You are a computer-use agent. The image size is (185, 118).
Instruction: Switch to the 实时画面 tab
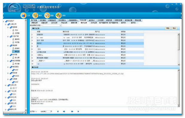pyautogui.click(x=43, y=20)
